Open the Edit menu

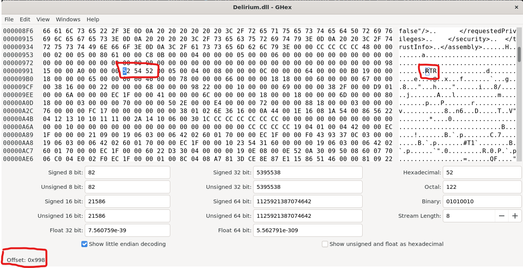(25, 19)
